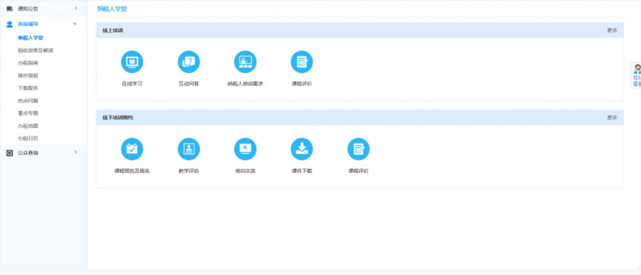Viewport: 641px width, 275px height.
Task: Click the 课件下载 download icon
Action: pos(301,149)
